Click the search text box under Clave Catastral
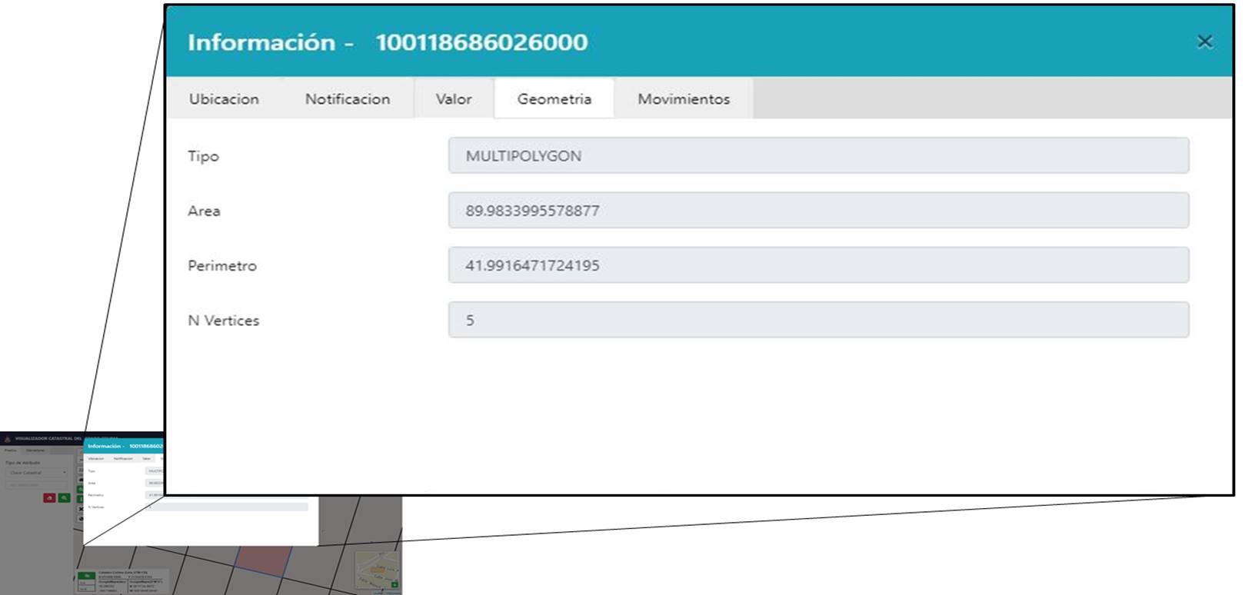The height and width of the screenshot is (595, 1245). coord(37,485)
